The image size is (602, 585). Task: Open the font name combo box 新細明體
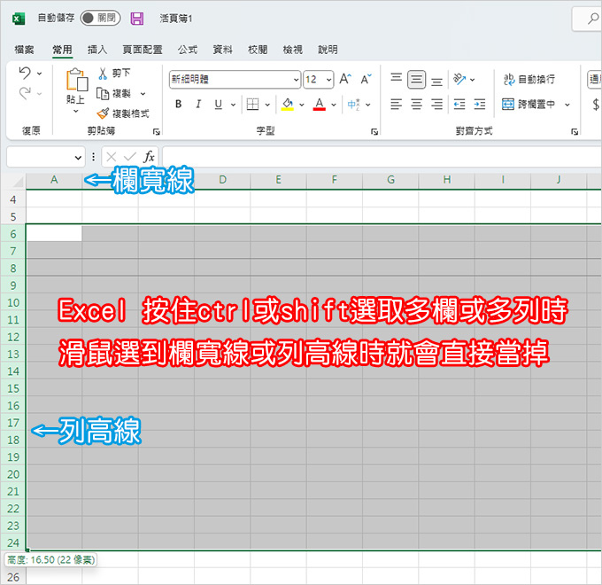coord(235,80)
